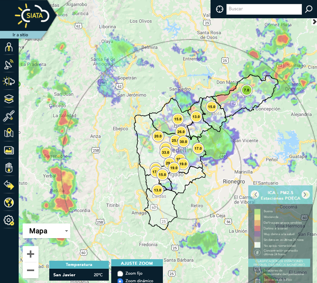Click the Buscar search input field

tap(264, 9)
